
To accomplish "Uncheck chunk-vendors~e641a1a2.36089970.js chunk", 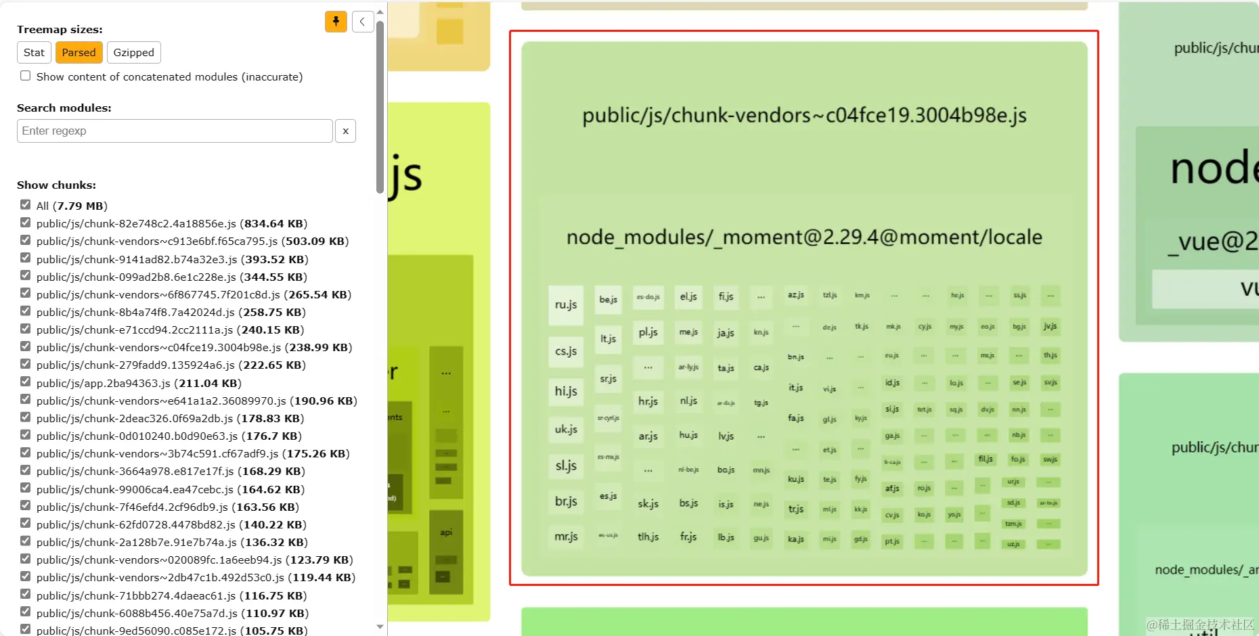I will [x=26, y=399].
